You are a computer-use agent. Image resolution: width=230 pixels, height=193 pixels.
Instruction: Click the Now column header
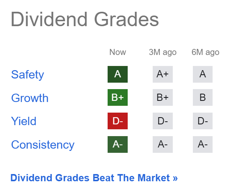(x=117, y=52)
